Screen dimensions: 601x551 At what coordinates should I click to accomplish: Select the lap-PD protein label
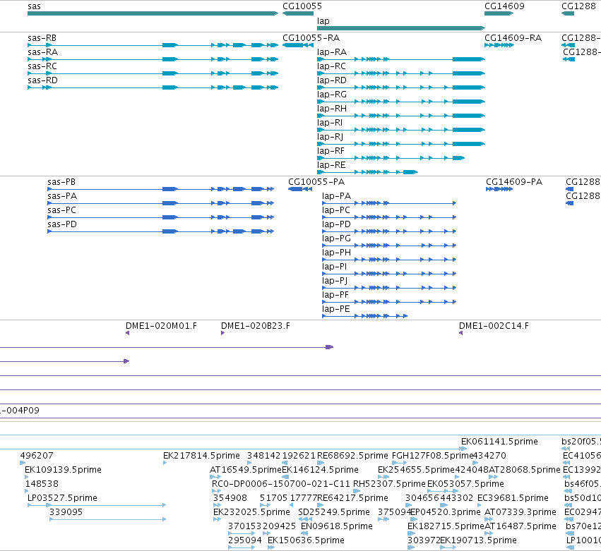click(337, 224)
